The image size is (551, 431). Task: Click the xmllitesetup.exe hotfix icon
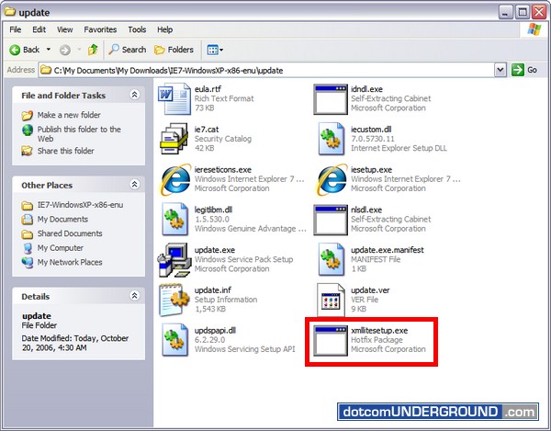coord(331,340)
